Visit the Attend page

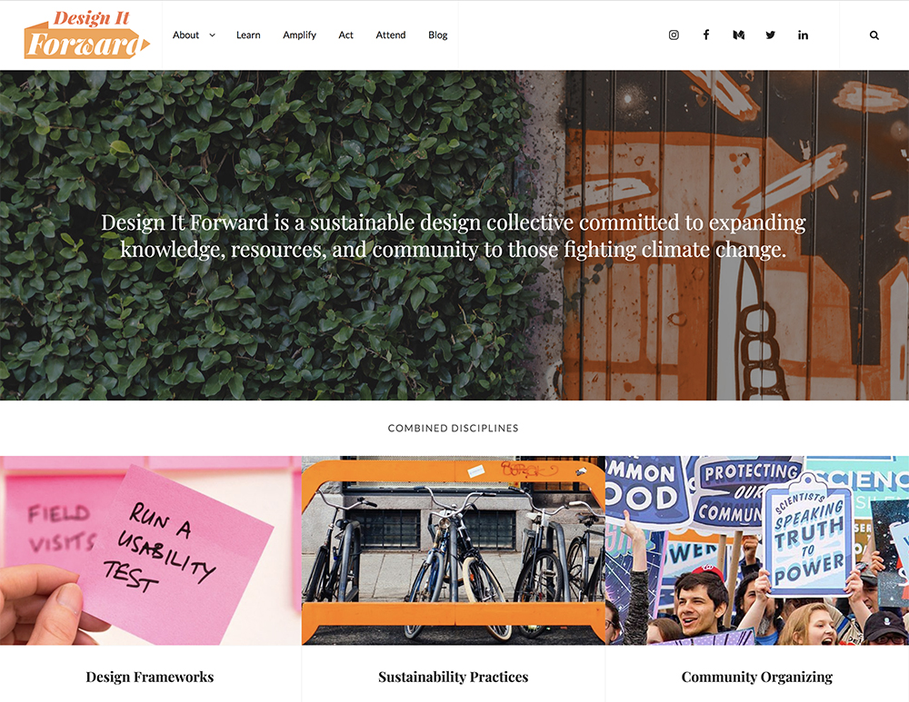click(x=391, y=35)
